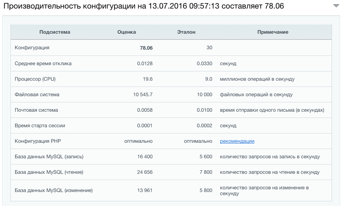
Task: Select the 'База данных MySQL (запись)' row label
Action: click(49, 157)
